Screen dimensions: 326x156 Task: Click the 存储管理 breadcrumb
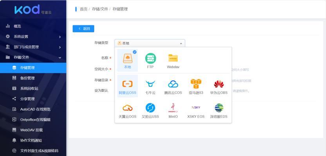[x=120, y=9]
